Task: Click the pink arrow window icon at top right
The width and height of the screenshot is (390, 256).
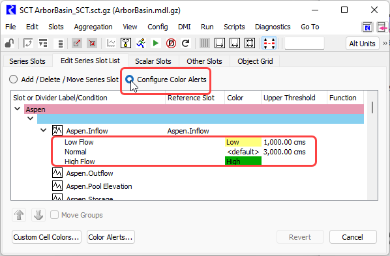Action: 383,27
